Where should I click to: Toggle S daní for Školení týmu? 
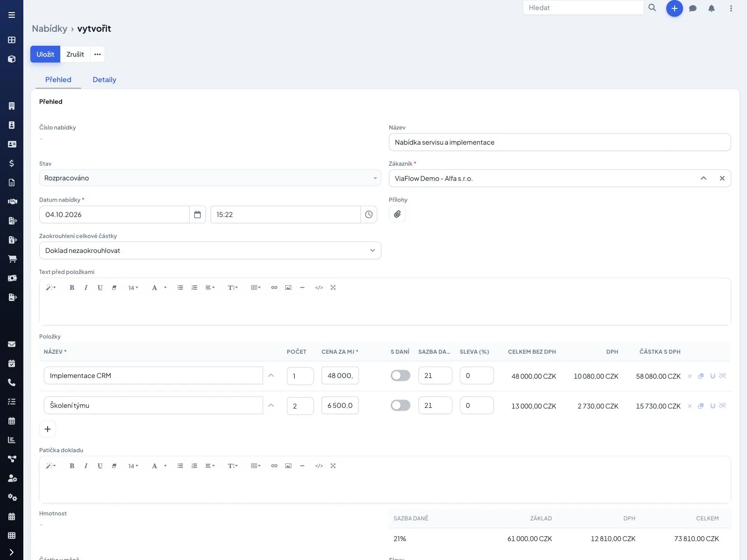pos(401,406)
